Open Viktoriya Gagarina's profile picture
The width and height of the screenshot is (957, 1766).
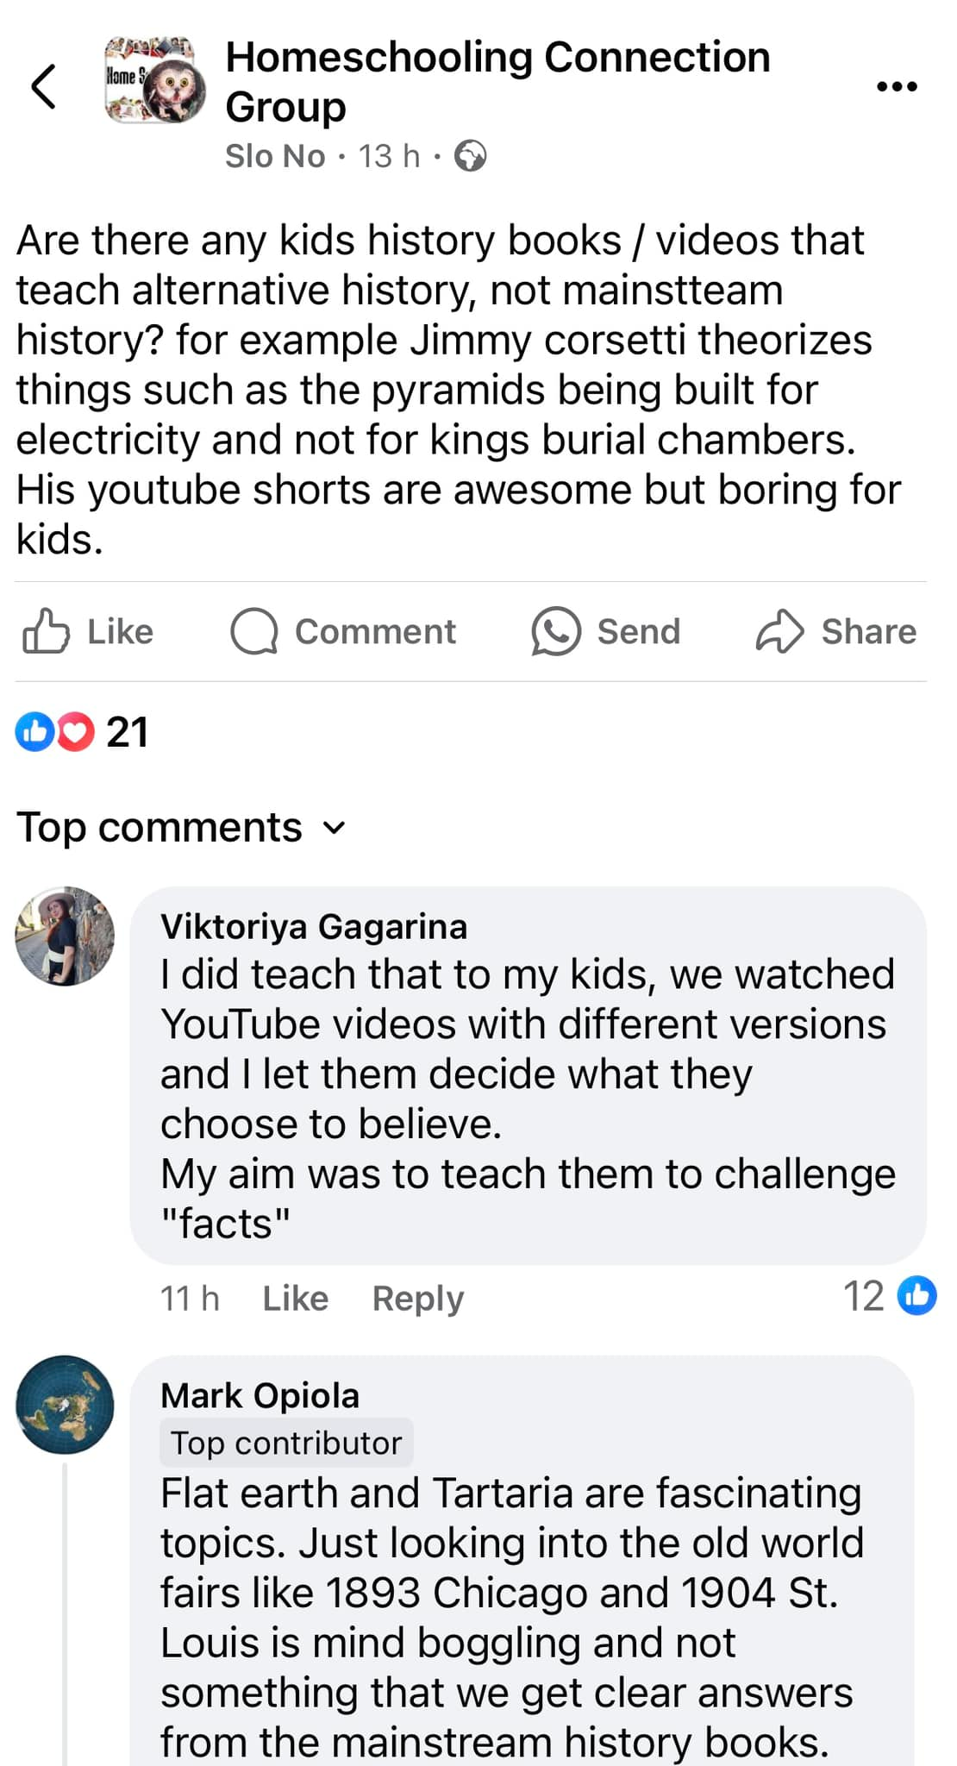[65, 936]
